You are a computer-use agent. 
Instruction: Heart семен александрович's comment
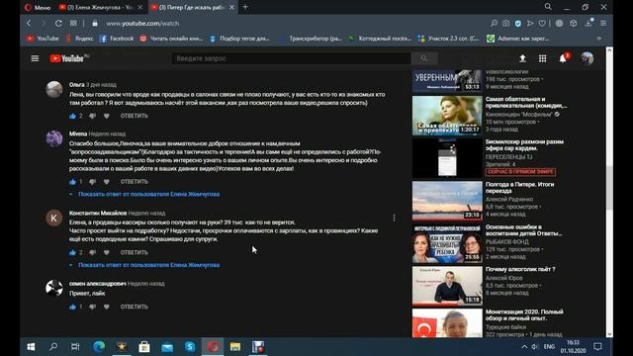coord(107,307)
